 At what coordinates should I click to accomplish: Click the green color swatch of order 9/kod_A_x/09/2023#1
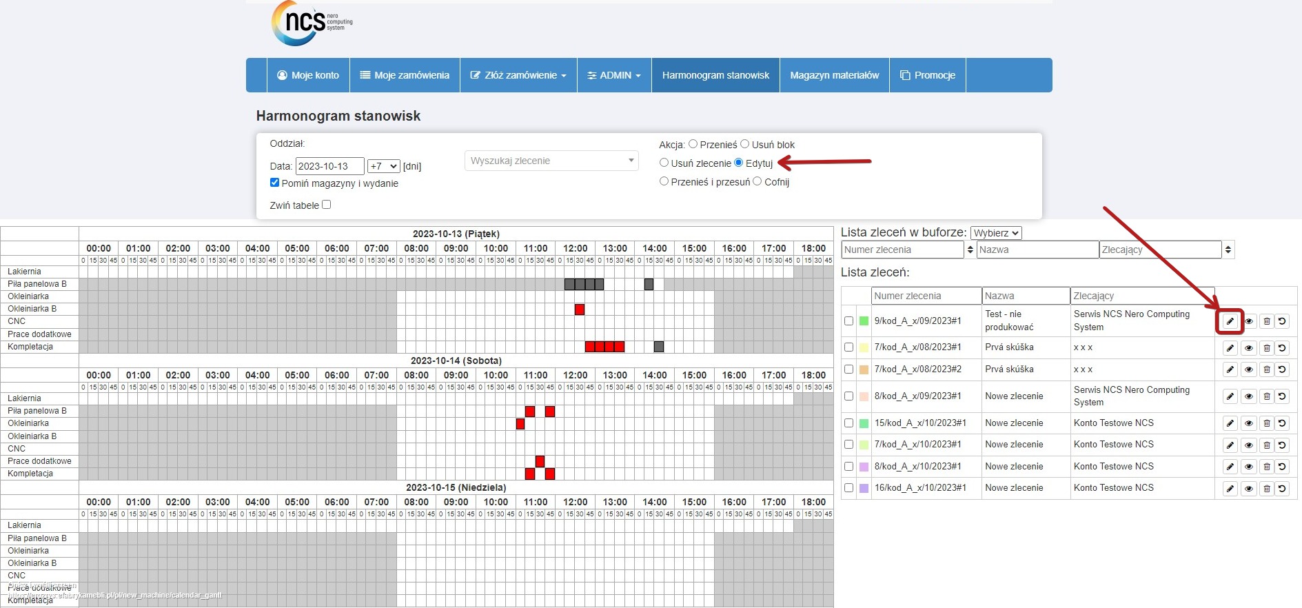pyautogui.click(x=864, y=321)
